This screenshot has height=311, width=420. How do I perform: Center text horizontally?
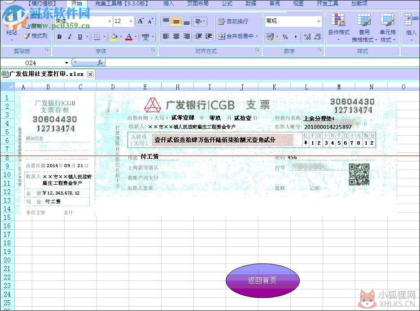(x=176, y=36)
